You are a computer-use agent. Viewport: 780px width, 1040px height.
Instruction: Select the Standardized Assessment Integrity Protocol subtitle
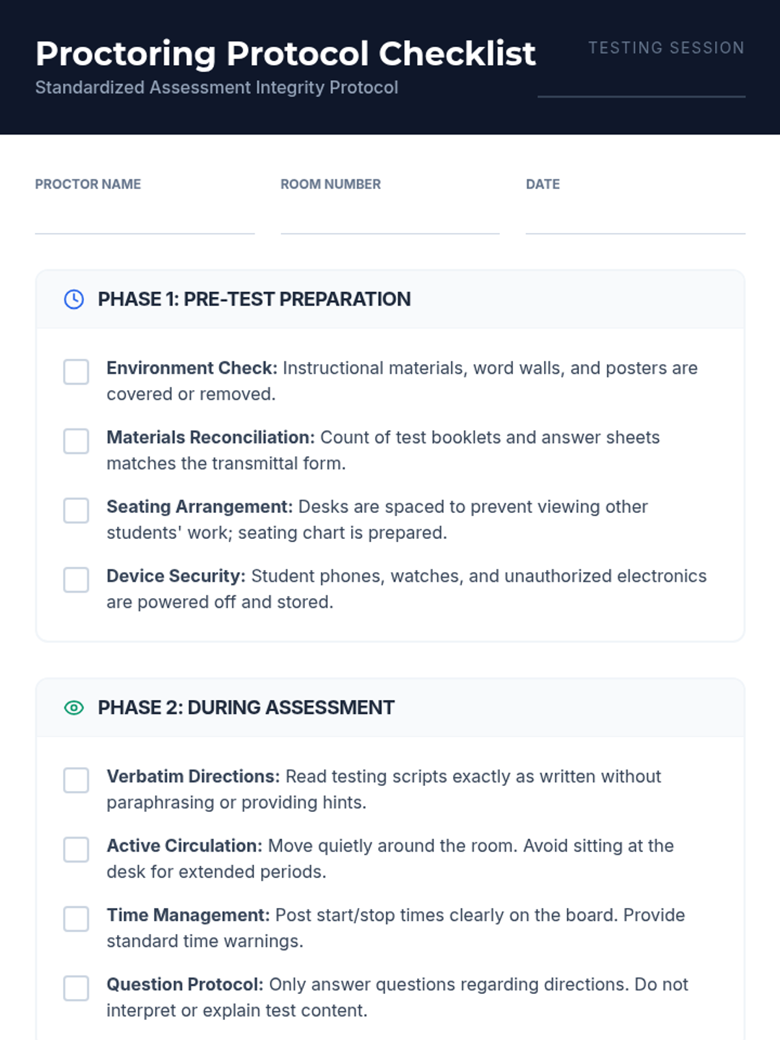pos(216,88)
